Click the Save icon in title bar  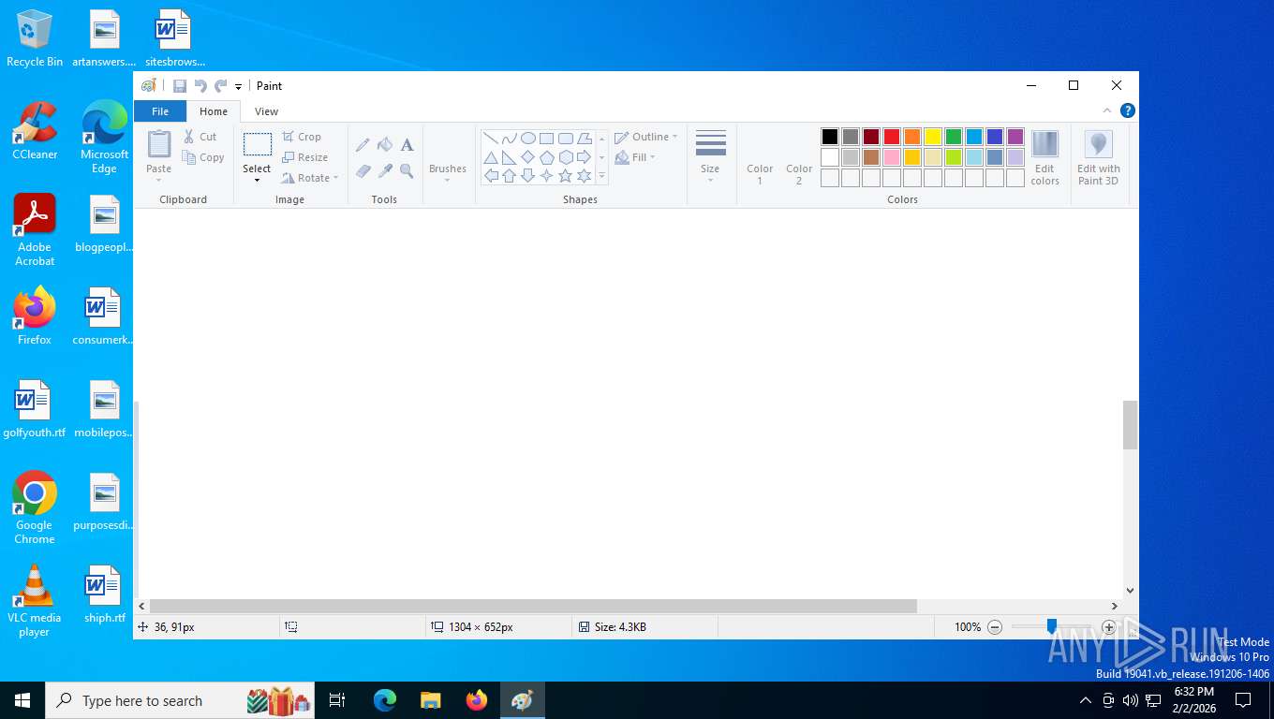(x=180, y=86)
